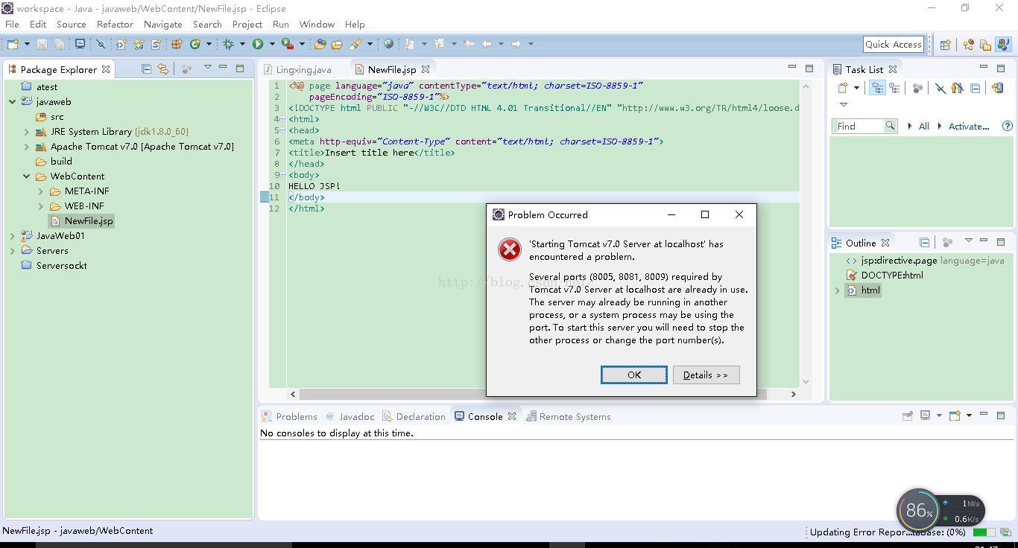The image size is (1018, 548).
Task: Click the Save All toolbar icon
Action: [59, 44]
